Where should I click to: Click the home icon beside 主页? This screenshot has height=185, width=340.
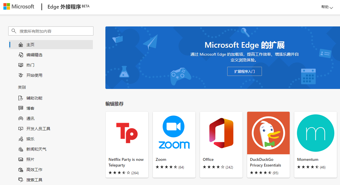pyautogui.click(x=21, y=45)
